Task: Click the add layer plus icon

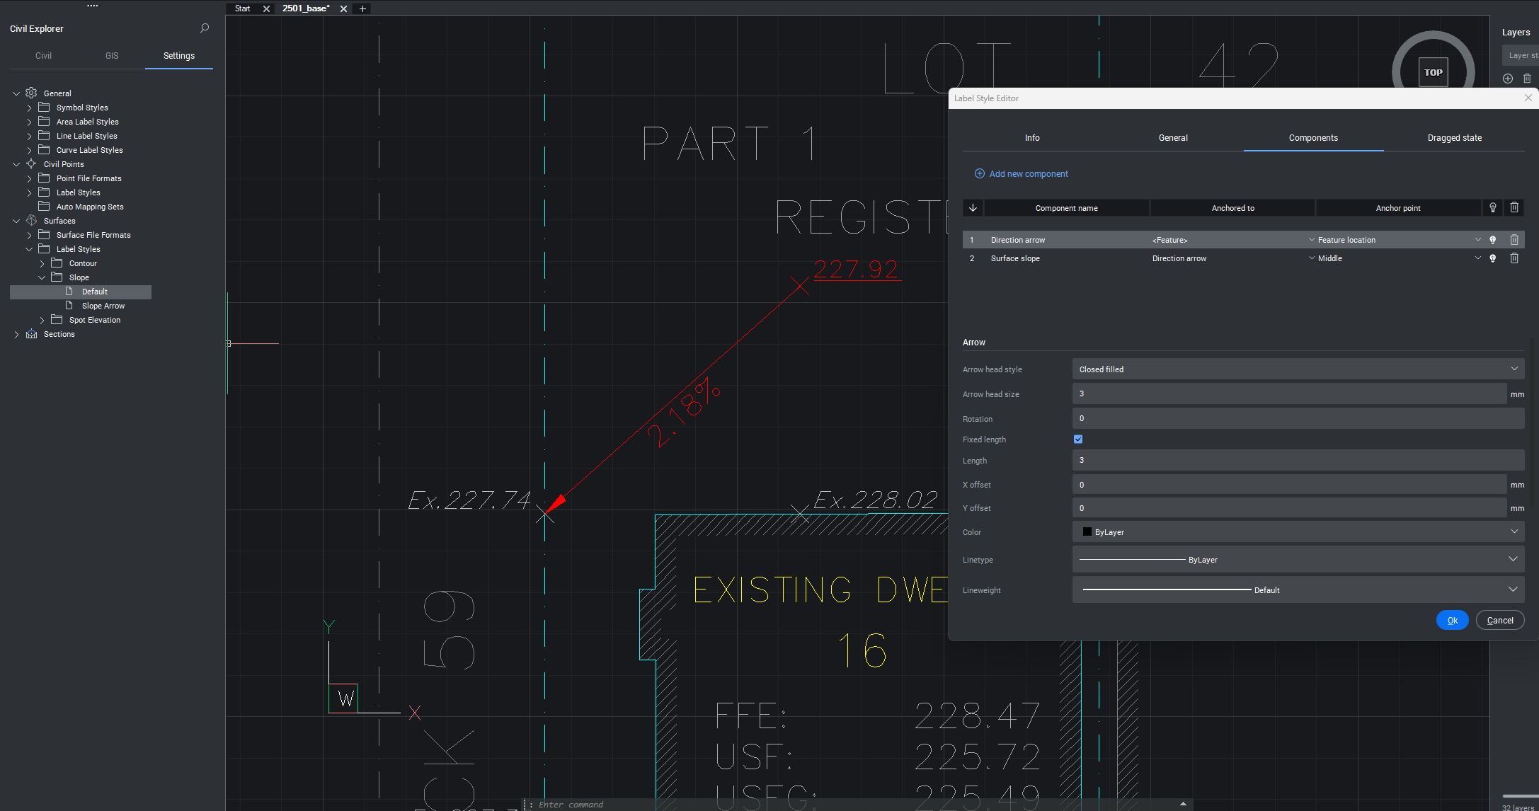Action: 1508,79
